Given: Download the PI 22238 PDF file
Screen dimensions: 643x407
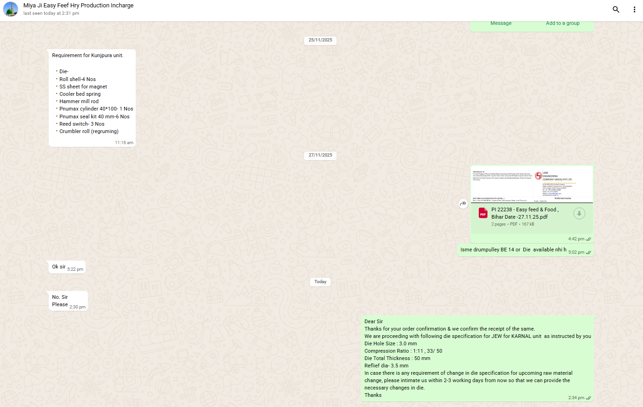Looking at the screenshot, I should click(579, 214).
